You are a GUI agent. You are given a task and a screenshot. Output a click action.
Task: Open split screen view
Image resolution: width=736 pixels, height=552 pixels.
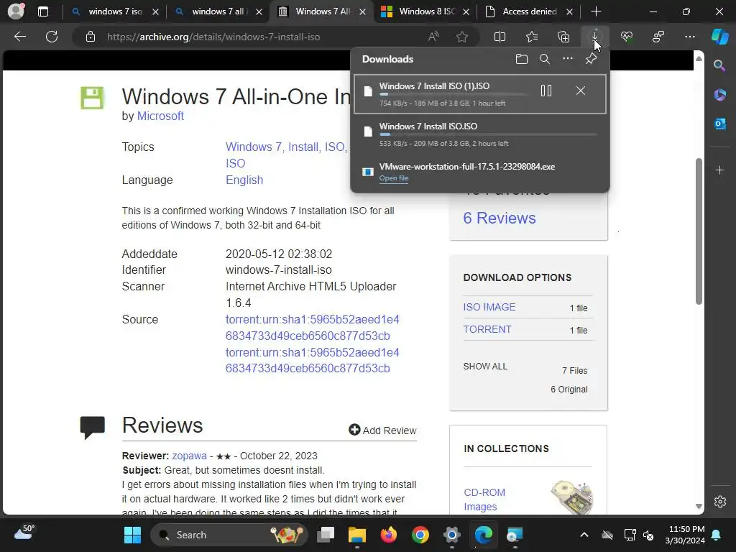point(500,37)
